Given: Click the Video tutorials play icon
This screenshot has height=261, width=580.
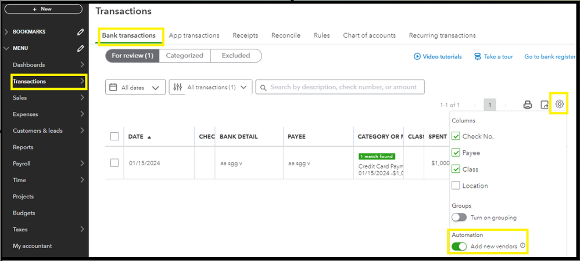Looking at the screenshot, I should click(417, 57).
